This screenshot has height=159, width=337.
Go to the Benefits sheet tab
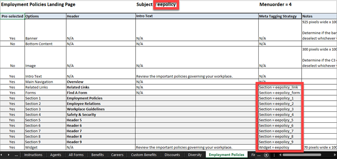tap(98, 155)
